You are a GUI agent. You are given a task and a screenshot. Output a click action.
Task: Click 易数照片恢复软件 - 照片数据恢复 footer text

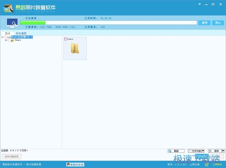pos(22,164)
